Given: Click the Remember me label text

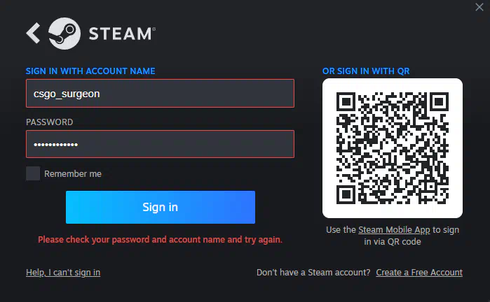Looking at the screenshot, I should tap(73, 174).
